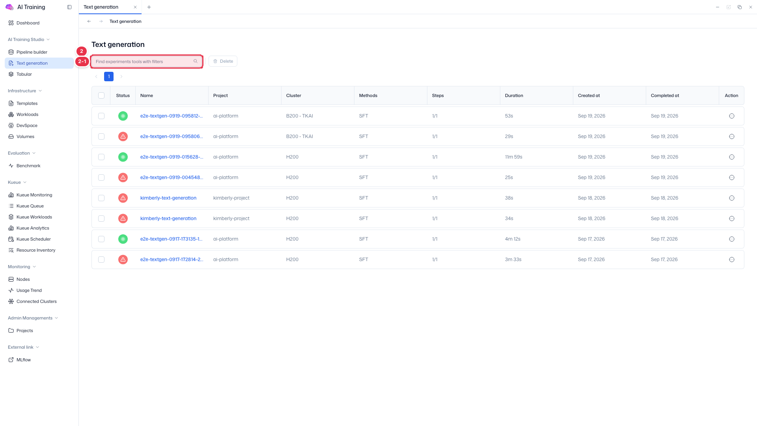This screenshot has width=757, height=426.
Task: Open the e2e-textgen-0919-004548 experiment link
Action: [x=172, y=177]
